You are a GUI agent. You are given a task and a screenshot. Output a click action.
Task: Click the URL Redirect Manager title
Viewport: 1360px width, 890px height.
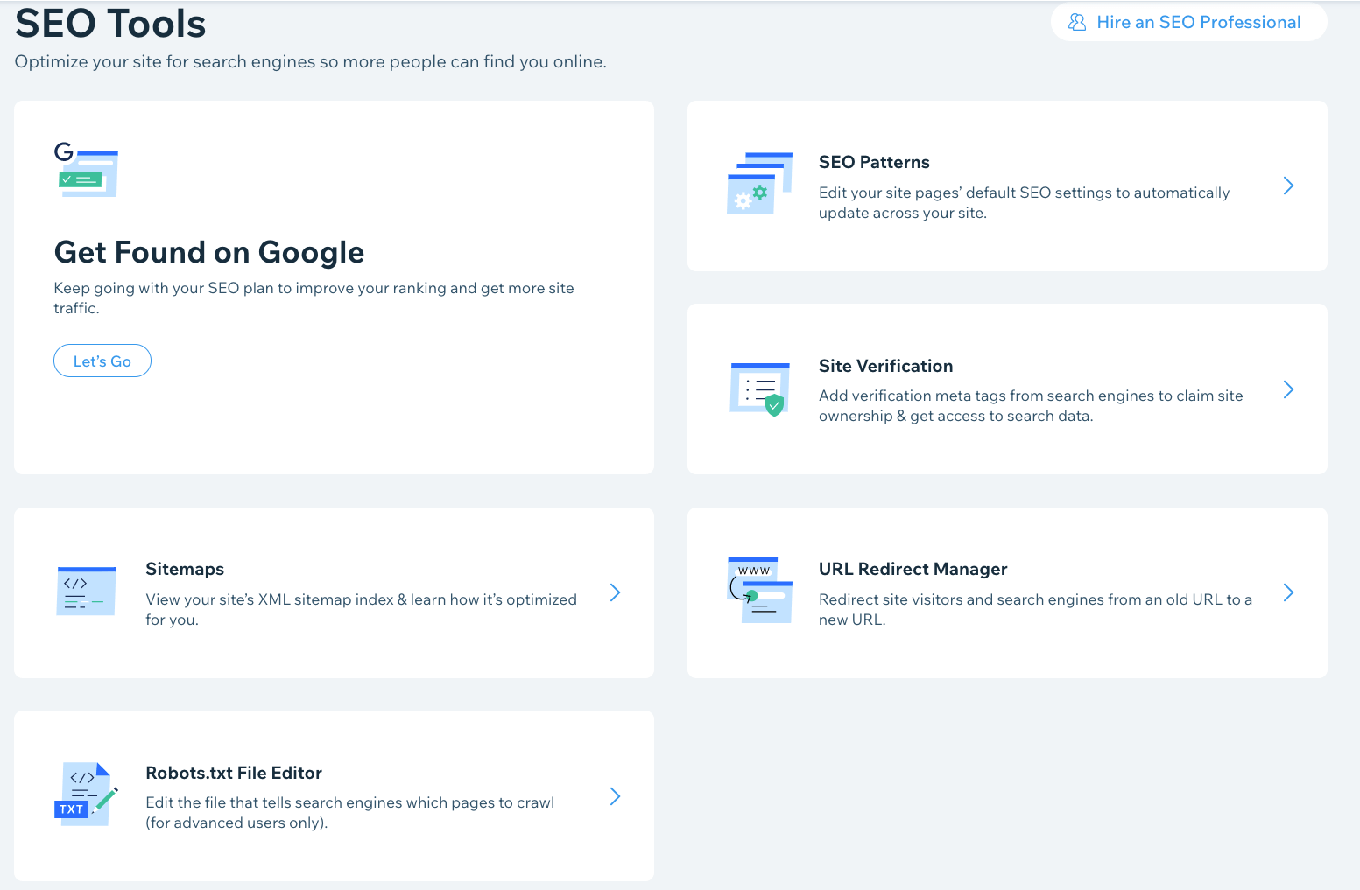coord(913,568)
